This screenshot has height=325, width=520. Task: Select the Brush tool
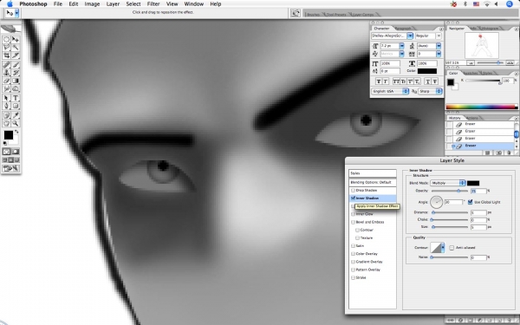click(16, 65)
